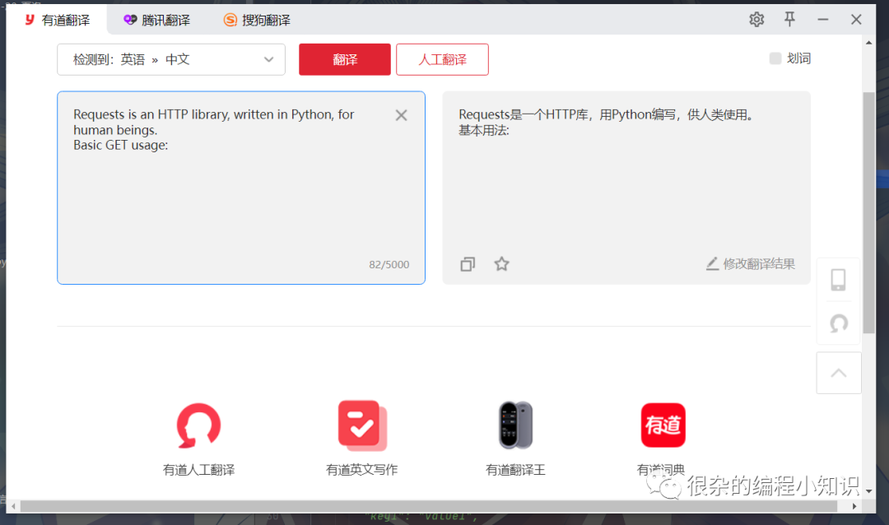Enable the 划词 checkbox
This screenshot has height=525, width=889.
[775, 58]
